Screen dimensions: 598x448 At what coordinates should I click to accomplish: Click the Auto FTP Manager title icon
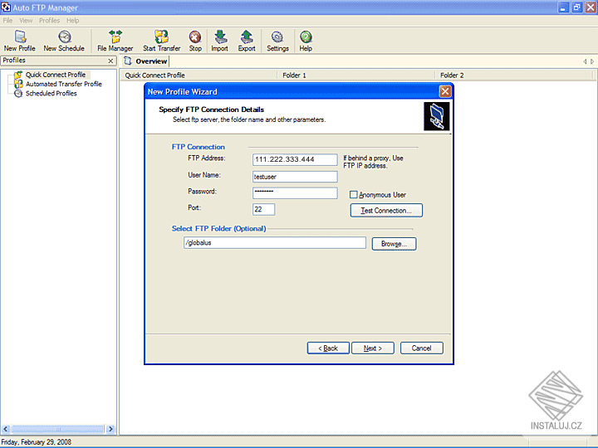pyautogui.click(x=6, y=7)
